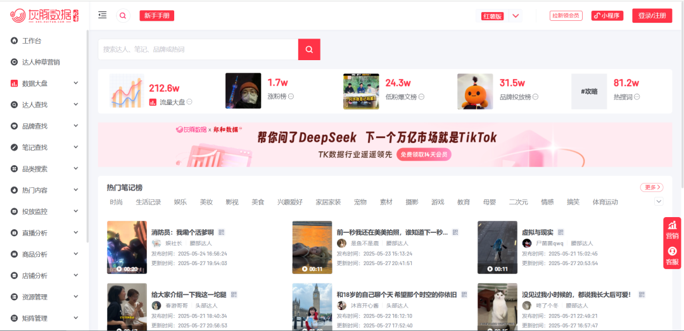Click the 直播分析 sidebar icon
The image size is (684, 331).
(14, 233)
